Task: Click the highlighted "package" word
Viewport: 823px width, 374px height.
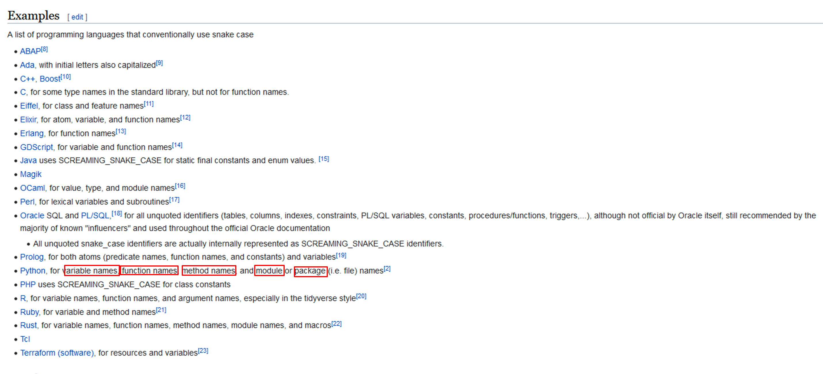Action: [310, 271]
